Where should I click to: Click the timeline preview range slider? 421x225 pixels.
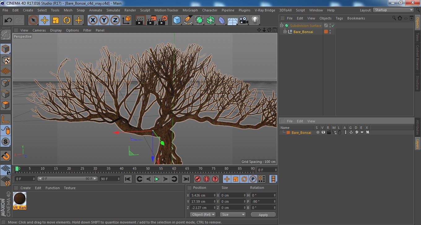click(x=68, y=179)
